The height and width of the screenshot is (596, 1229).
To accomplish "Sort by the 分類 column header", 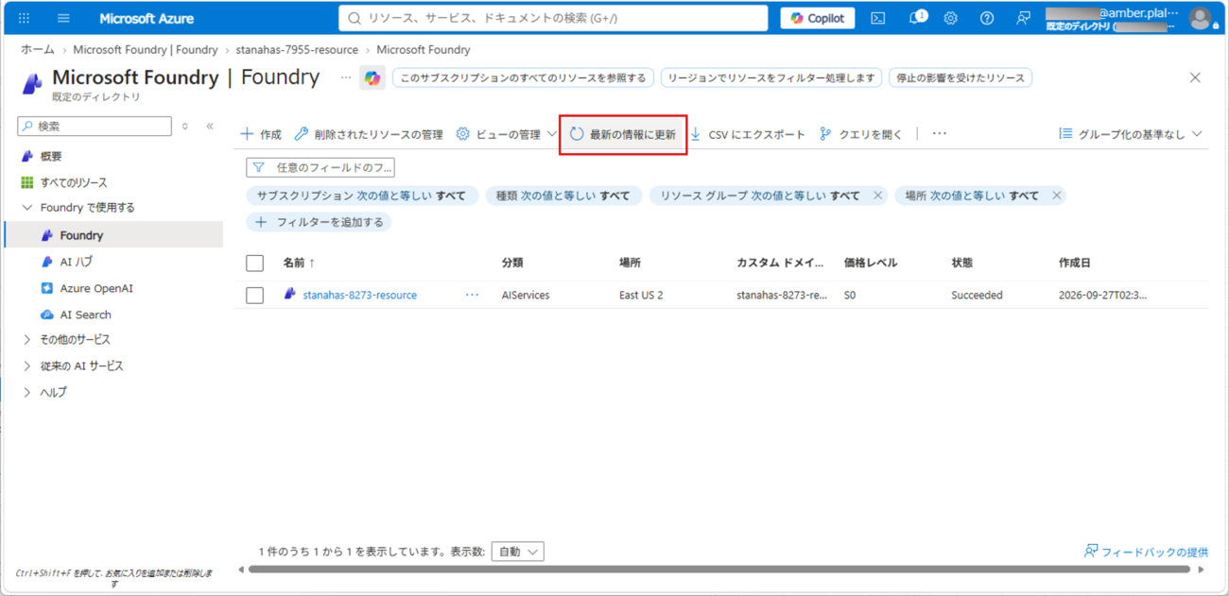I will point(512,263).
